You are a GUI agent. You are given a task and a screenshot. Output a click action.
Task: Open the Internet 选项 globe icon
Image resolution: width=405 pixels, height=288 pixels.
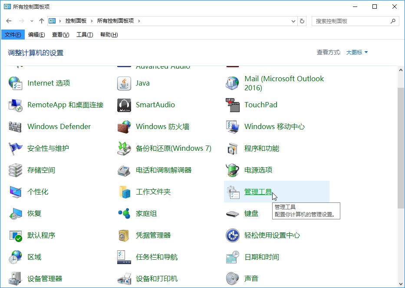(15, 83)
